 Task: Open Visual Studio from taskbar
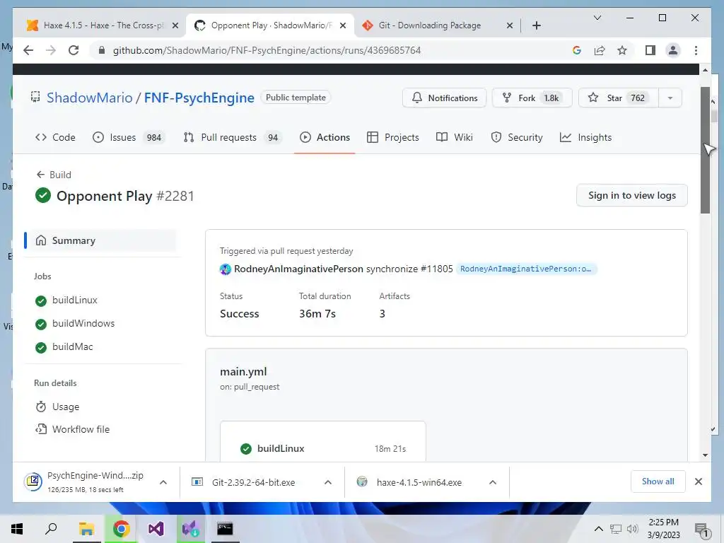point(156,529)
